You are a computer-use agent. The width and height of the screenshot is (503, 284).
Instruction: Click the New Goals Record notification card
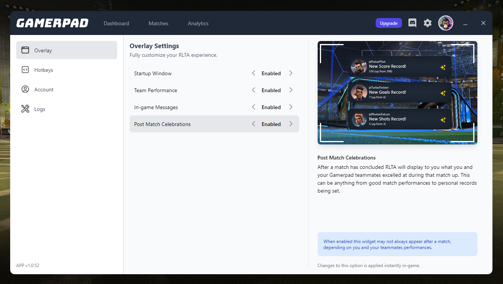(400, 93)
